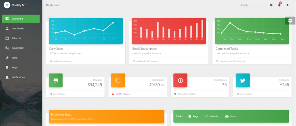Click the map pin icon beside Maps
The height and width of the screenshot is (126, 296).
pos(7,68)
